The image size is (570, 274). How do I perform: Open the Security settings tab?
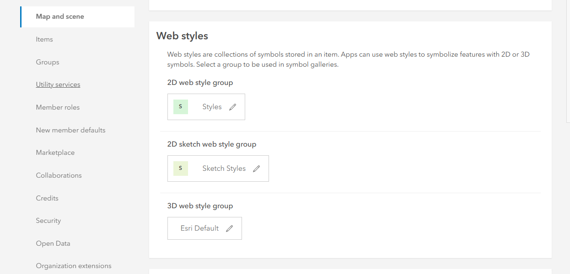(x=48, y=221)
